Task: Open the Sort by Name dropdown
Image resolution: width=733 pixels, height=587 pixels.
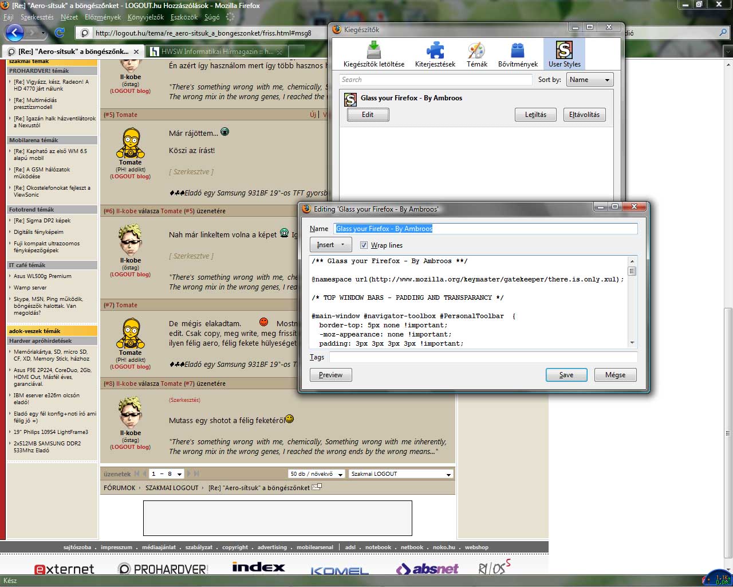Action: pos(590,80)
